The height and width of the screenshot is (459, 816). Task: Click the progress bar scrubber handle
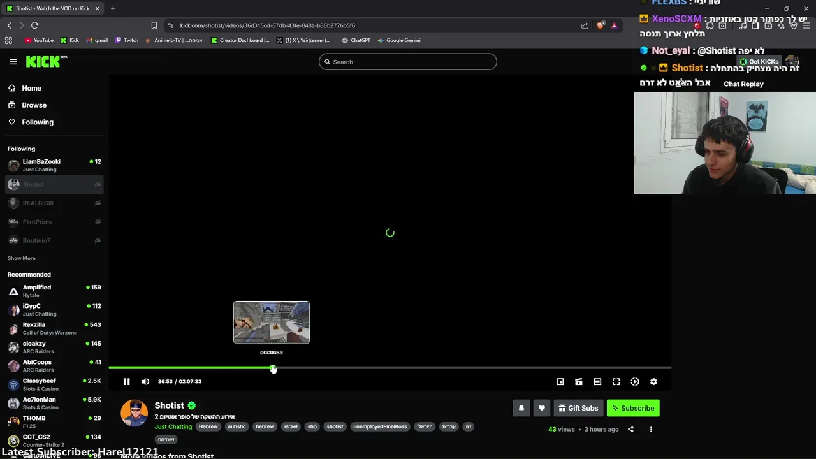(x=273, y=368)
